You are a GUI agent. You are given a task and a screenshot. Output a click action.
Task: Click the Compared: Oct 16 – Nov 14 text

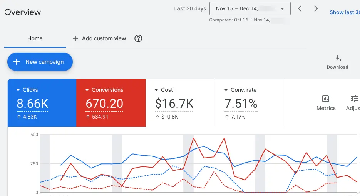[x=239, y=20]
